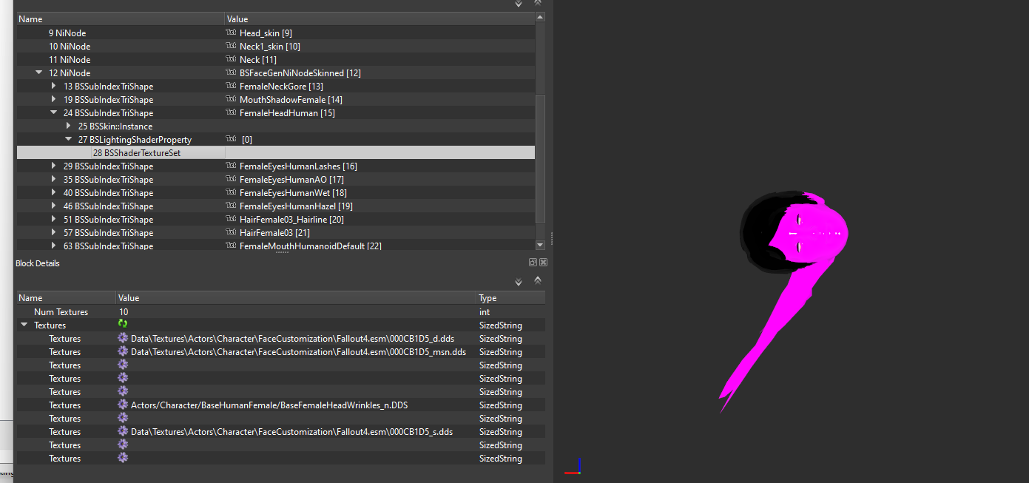This screenshot has height=483, width=1029.
Task: Click the texture flower icon for 000CB1D5_msn.dds
Action: point(123,351)
